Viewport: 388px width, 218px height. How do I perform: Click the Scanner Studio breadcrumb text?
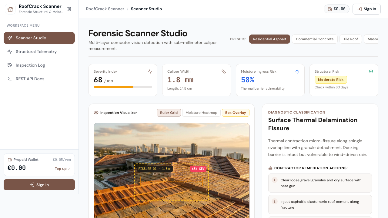[x=146, y=9]
